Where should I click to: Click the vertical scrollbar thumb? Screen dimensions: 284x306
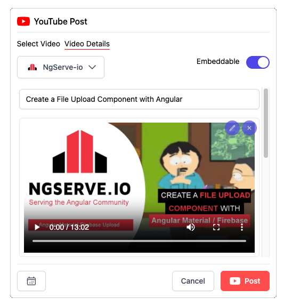(266, 123)
